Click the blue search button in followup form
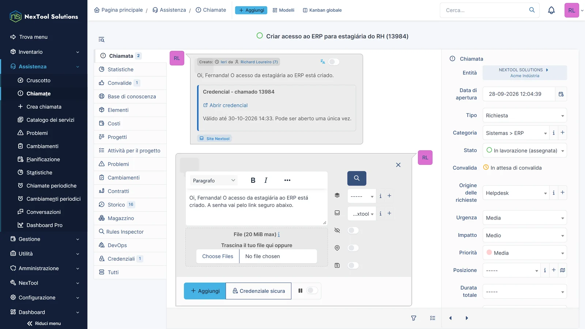Image resolution: width=585 pixels, height=329 pixels. 356,178
